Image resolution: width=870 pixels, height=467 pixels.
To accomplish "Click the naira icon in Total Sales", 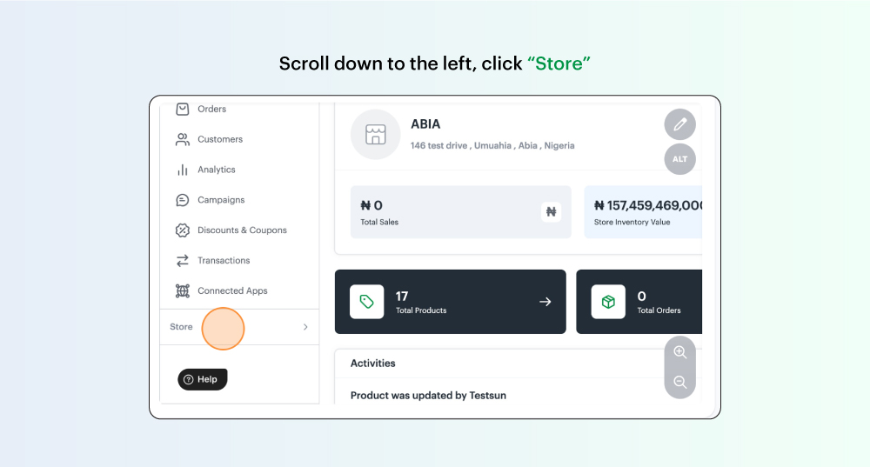I will click(x=551, y=212).
